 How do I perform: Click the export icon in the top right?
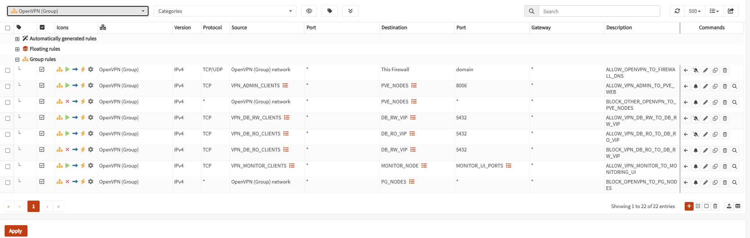pyautogui.click(x=731, y=11)
